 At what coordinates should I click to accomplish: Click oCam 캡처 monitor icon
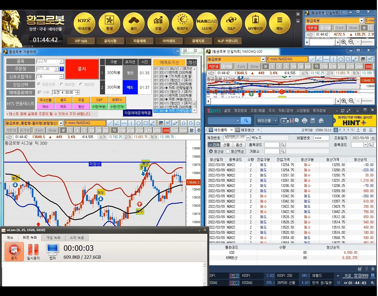click(x=52, y=252)
